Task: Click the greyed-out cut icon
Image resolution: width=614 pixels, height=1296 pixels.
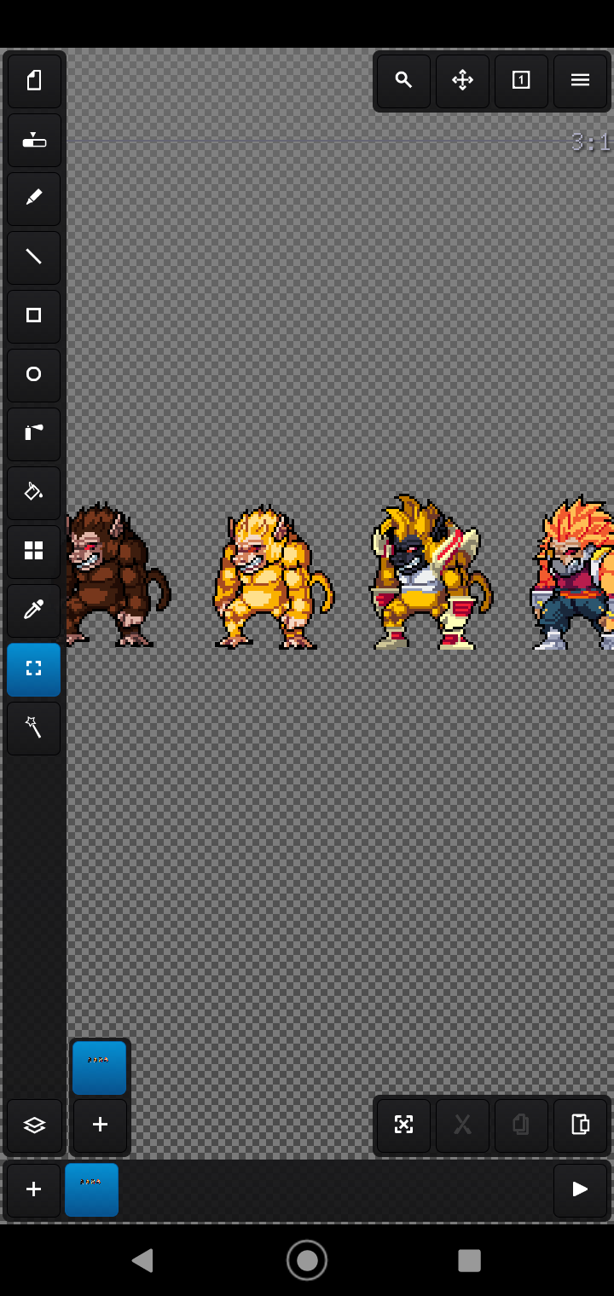Action: 462,1125
